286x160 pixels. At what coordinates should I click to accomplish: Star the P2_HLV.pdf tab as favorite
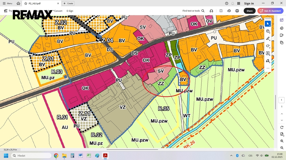click(26, 3)
